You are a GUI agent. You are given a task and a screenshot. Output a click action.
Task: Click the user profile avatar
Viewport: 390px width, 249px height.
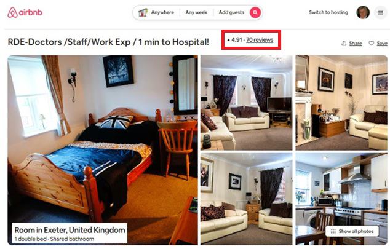363,12
